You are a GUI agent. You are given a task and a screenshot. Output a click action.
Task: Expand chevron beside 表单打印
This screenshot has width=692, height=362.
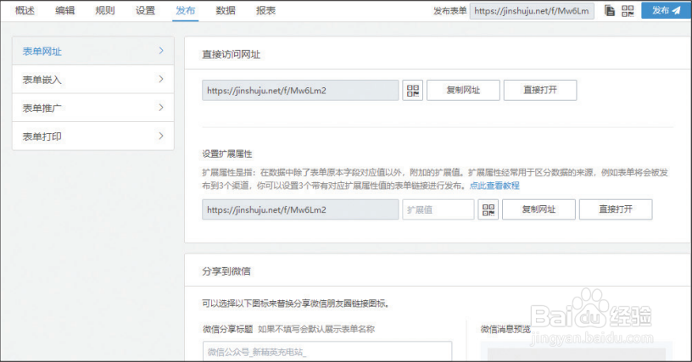161,136
